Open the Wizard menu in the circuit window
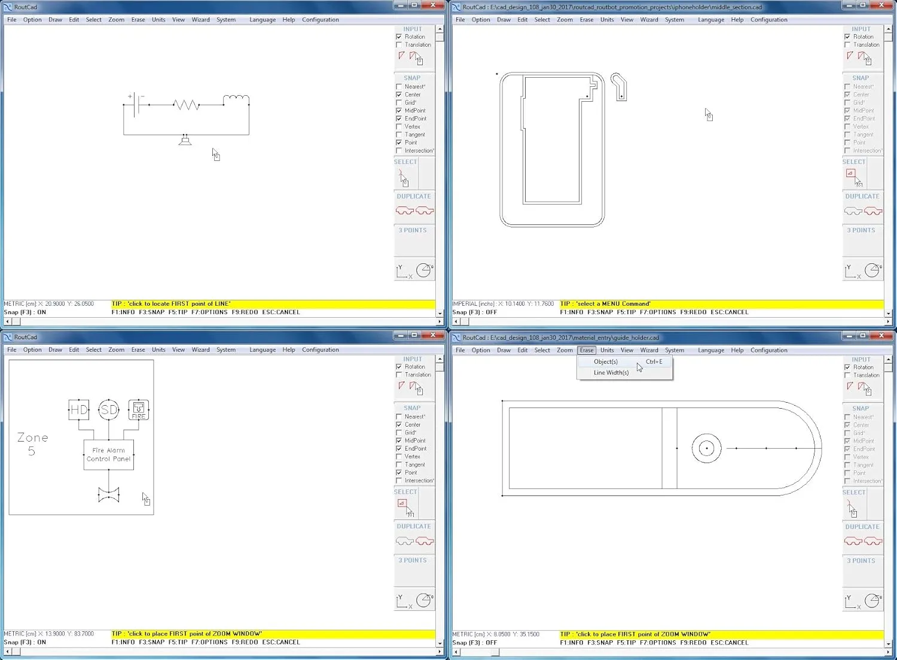 (x=200, y=19)
